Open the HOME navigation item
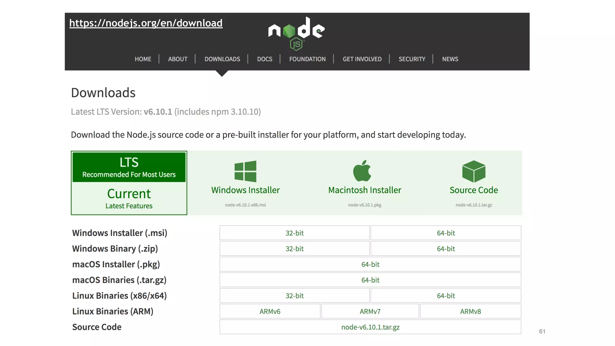Screen dimensions: 615x346 pos(143,59)
